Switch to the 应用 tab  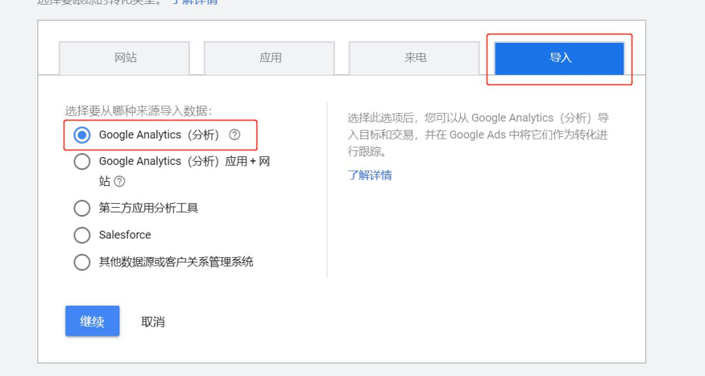pos(268,57)
